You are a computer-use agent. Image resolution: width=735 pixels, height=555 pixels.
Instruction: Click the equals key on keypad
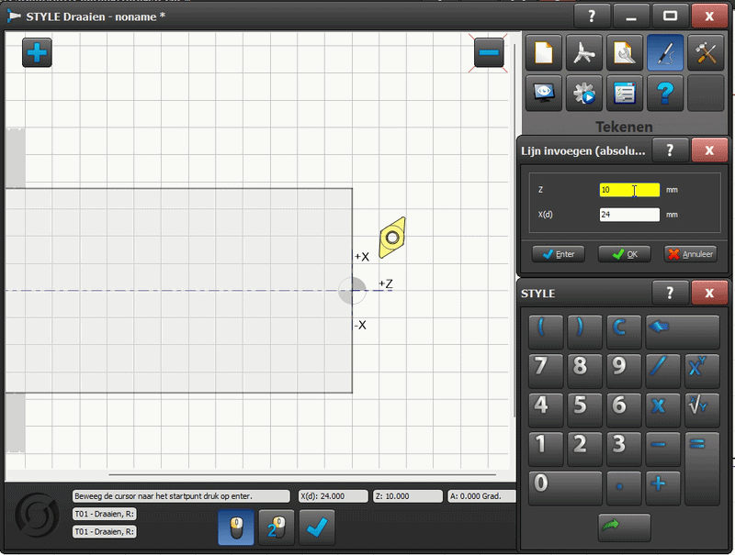(x=702, y=469)
